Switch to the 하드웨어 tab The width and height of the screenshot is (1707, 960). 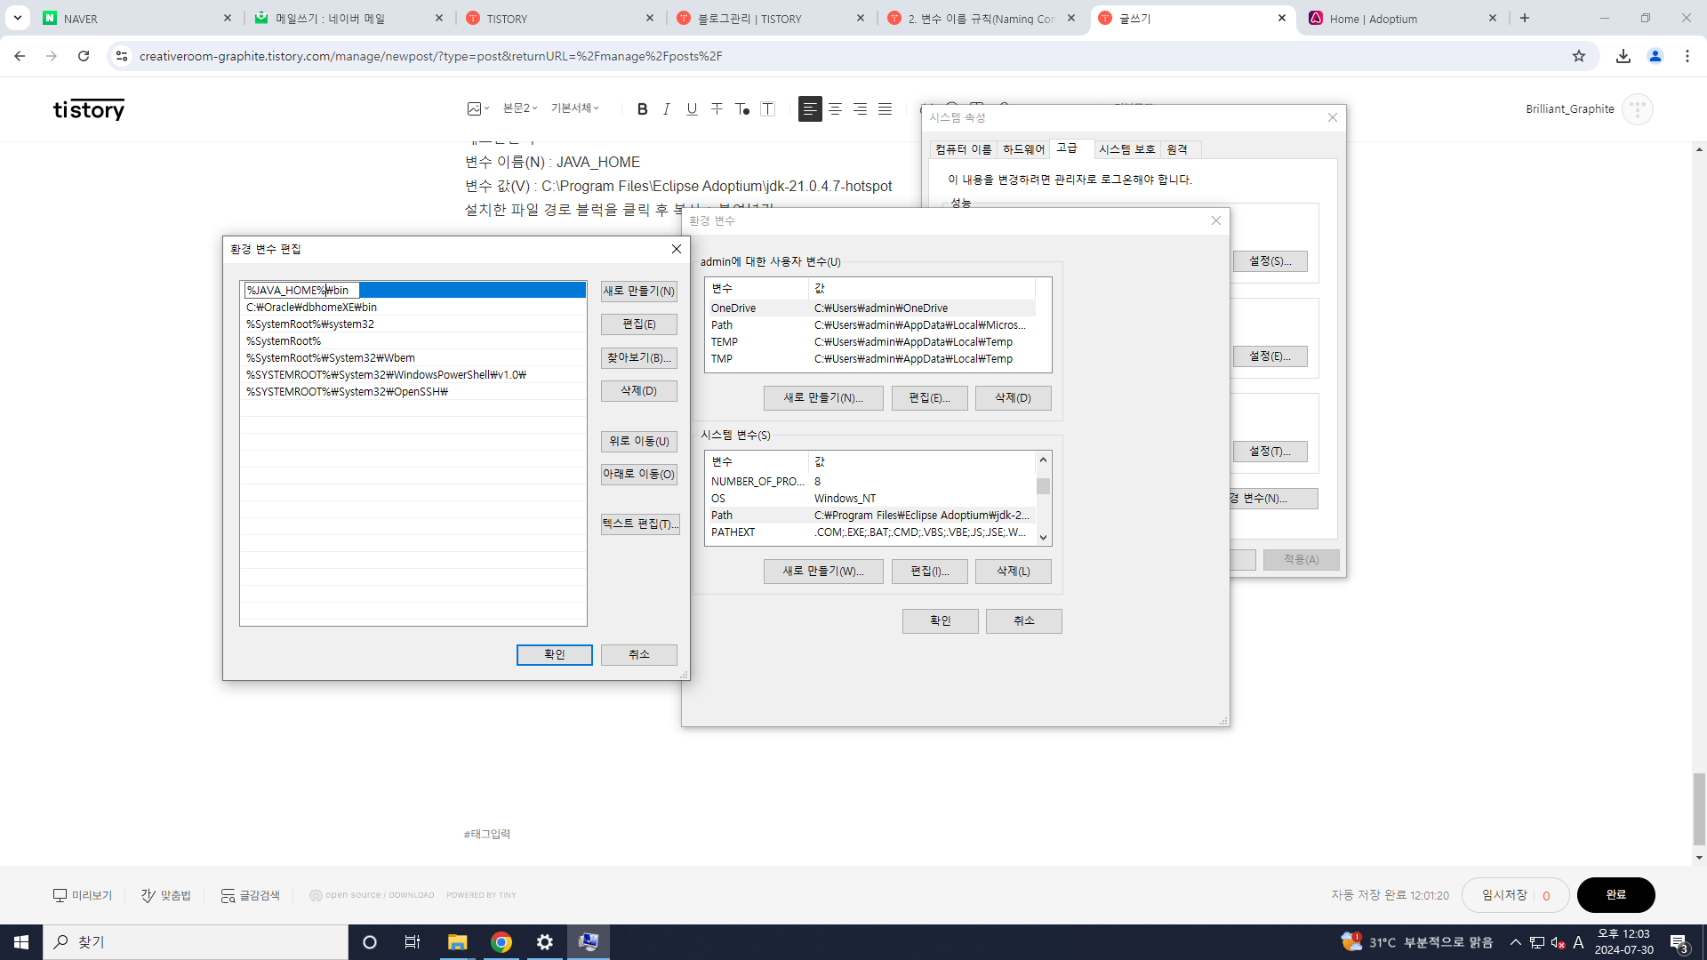coord(1023,149)
